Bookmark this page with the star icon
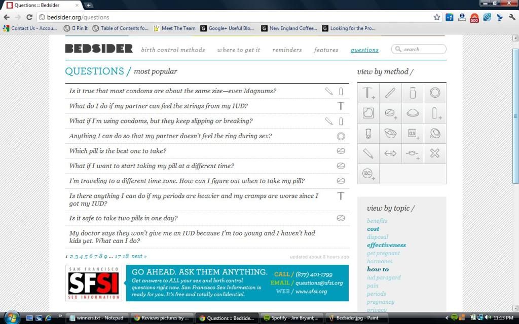 (437, 17)
